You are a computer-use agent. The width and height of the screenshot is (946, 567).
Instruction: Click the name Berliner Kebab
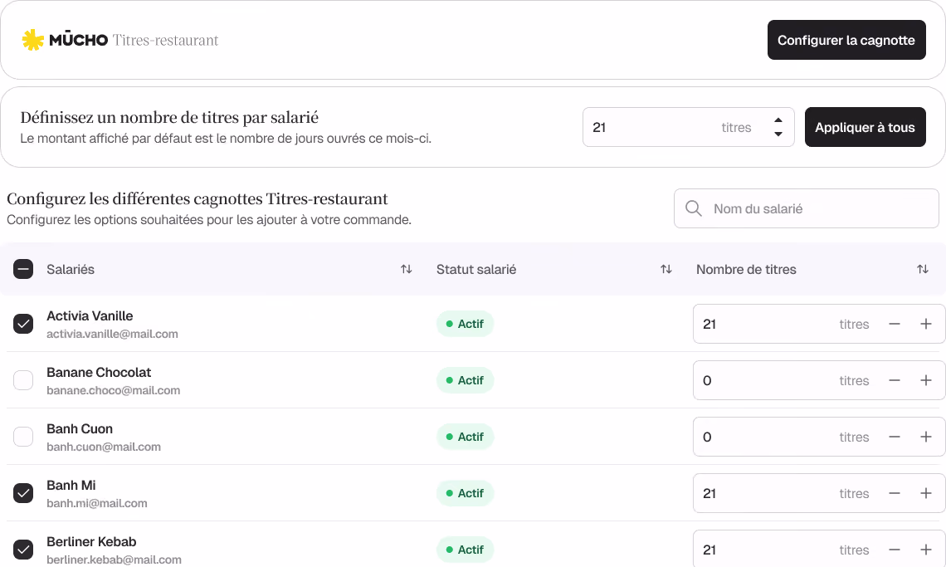pyautogui.click(x=92, y=541)
